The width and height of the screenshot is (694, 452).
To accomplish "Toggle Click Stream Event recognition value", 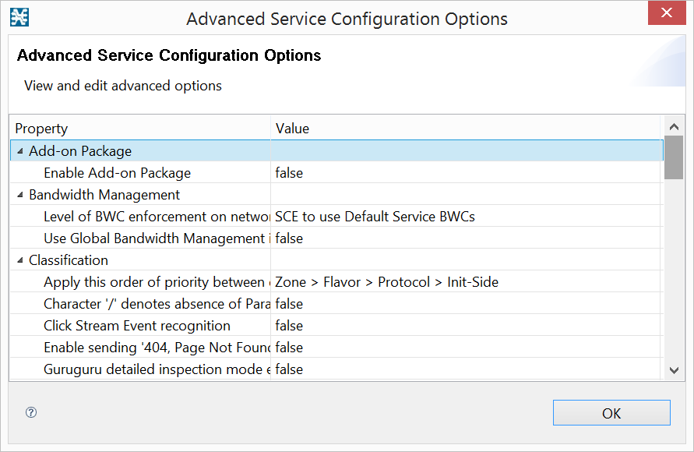I will [x=289, y=326].
